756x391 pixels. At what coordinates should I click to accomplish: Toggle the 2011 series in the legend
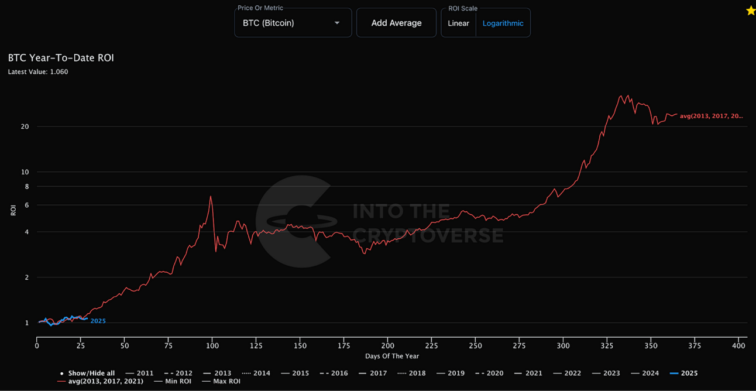point(140,373)
